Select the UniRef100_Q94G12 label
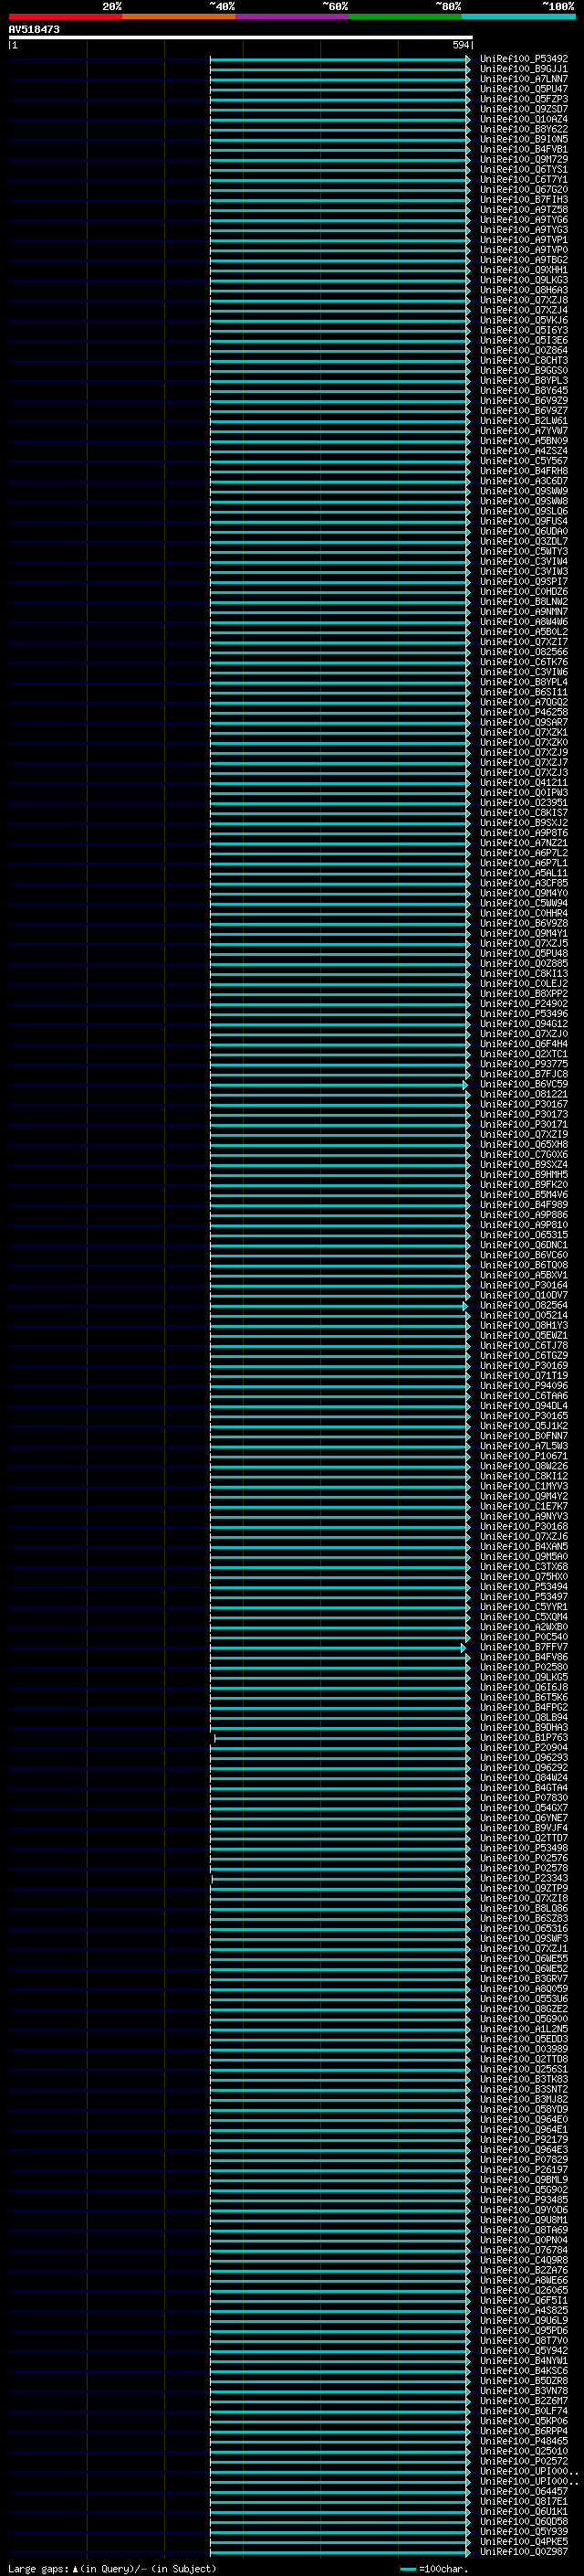 pyautogui.click(x=524, y=1024)
